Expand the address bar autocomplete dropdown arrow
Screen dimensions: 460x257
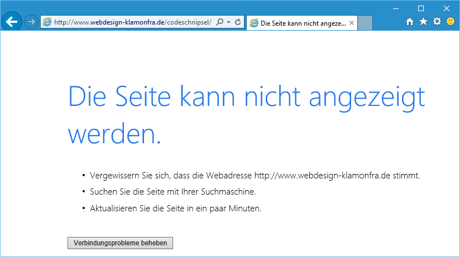(x=228, y=22)
